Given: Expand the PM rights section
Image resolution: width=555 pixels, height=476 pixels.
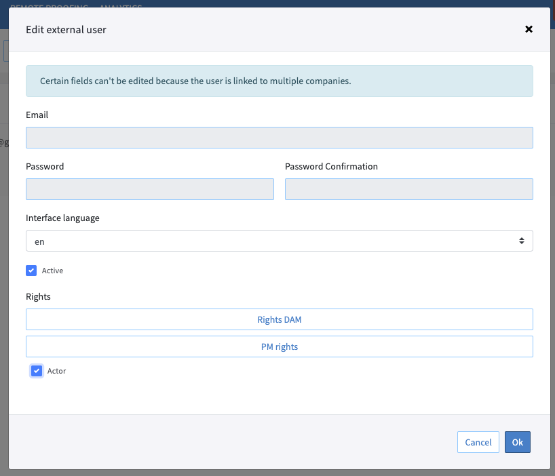Looking at the screenshot, I should tap(279, 346).
